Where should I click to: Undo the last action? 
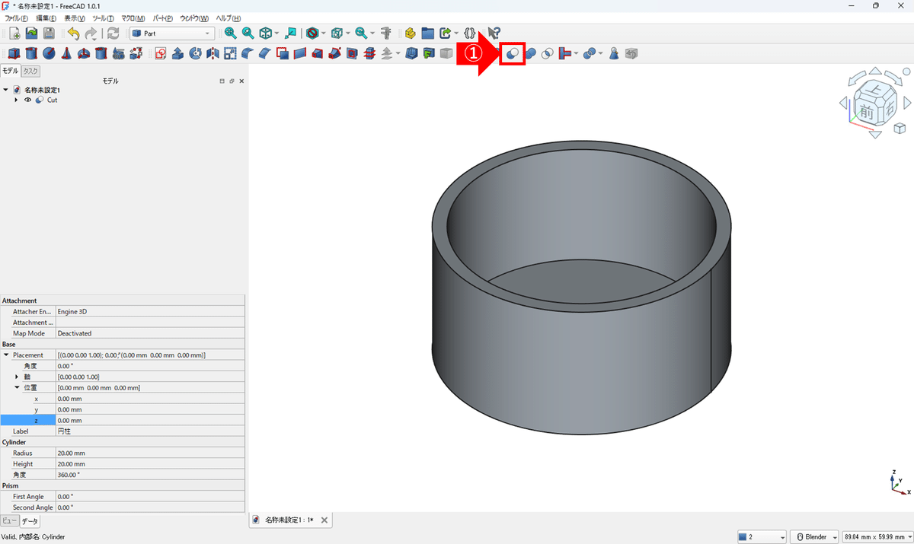point(73,33)
